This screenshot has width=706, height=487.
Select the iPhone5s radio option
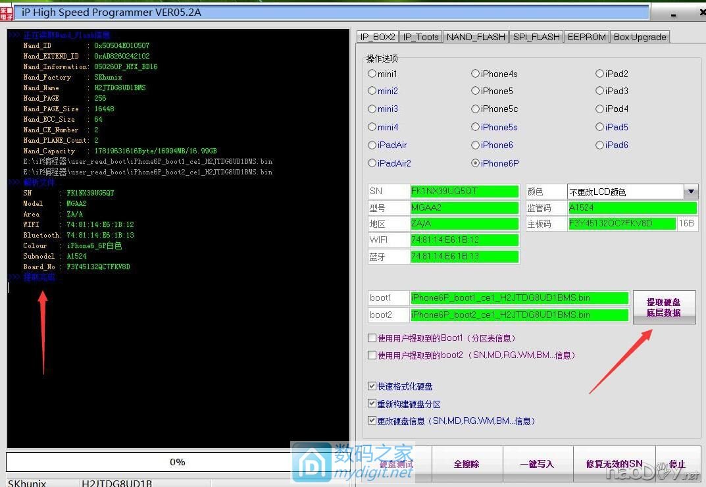pos(476,127)
